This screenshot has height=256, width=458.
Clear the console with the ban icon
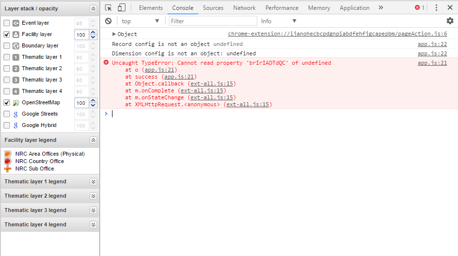click(108, 21)
